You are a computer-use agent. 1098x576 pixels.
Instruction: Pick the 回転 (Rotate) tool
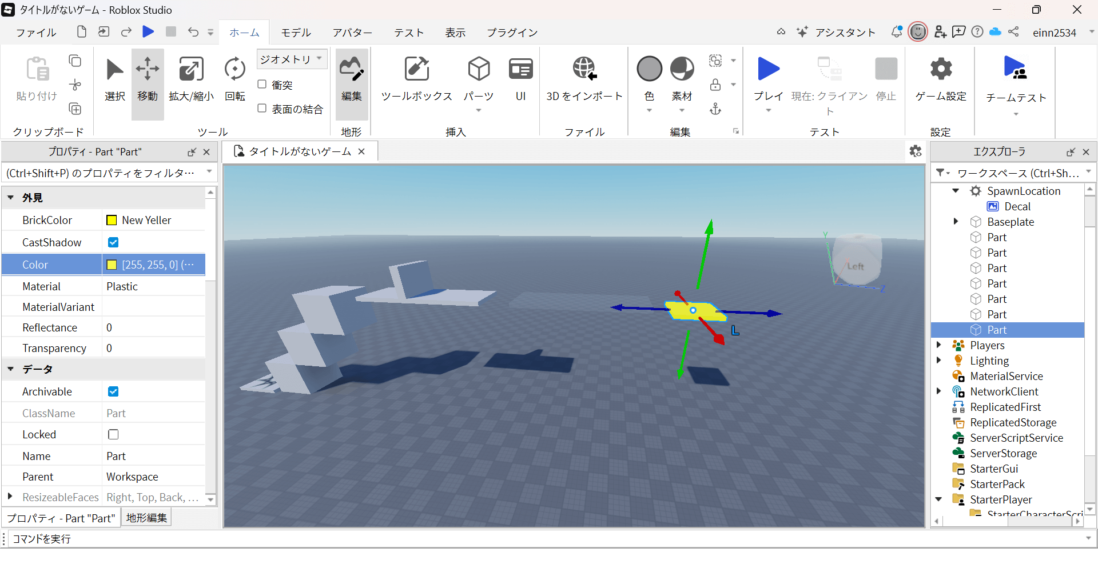click(234, 80)
